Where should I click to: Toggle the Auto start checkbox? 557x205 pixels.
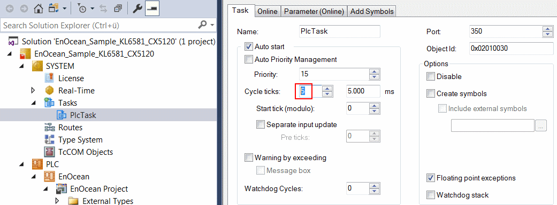click(x=249, y=46)
